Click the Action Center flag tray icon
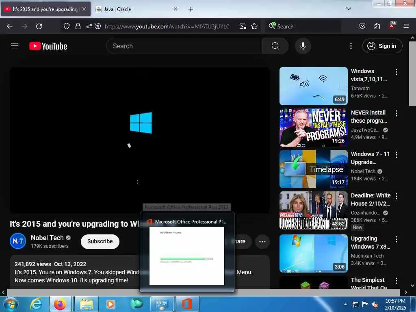The image size is (416, 312). point(365,305)
